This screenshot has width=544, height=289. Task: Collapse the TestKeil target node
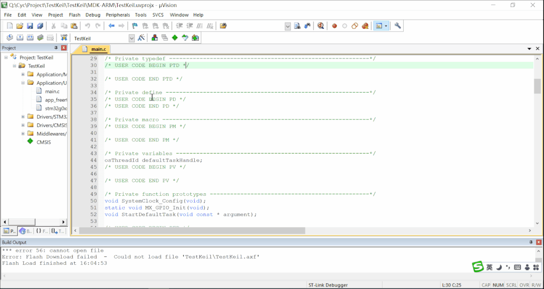pos(15,66)
